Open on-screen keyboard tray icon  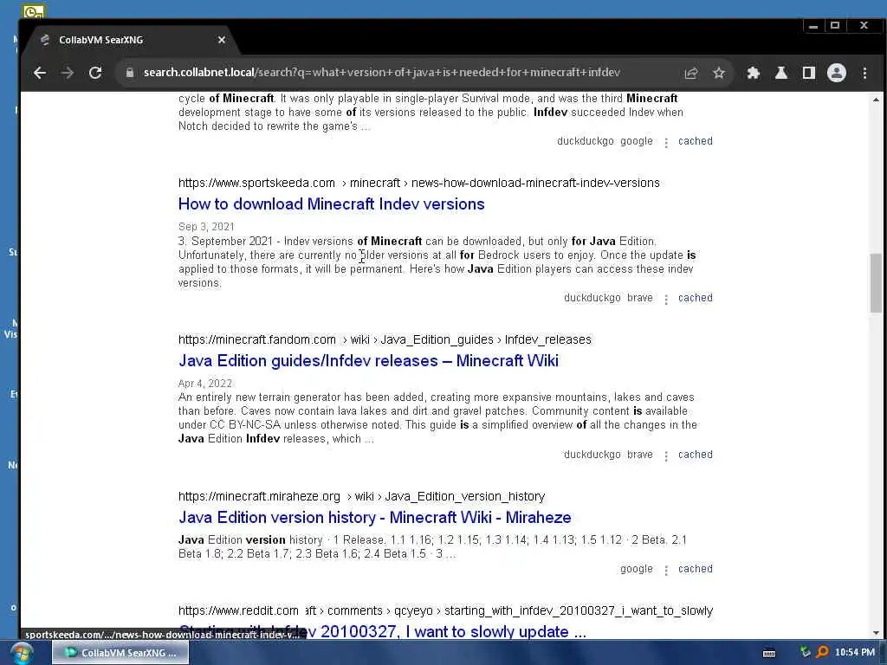[x=769, y=653]
